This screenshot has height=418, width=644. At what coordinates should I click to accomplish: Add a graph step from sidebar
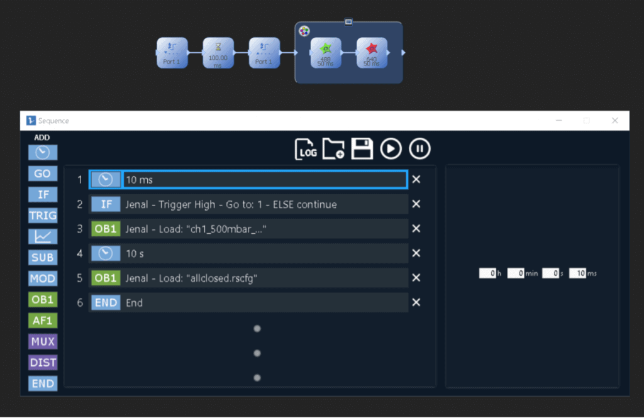pos(43,236)
